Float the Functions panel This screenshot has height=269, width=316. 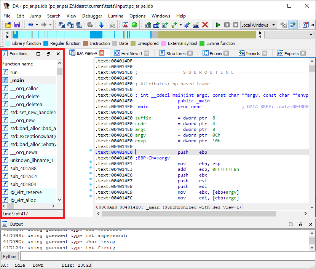coord(48,54)
